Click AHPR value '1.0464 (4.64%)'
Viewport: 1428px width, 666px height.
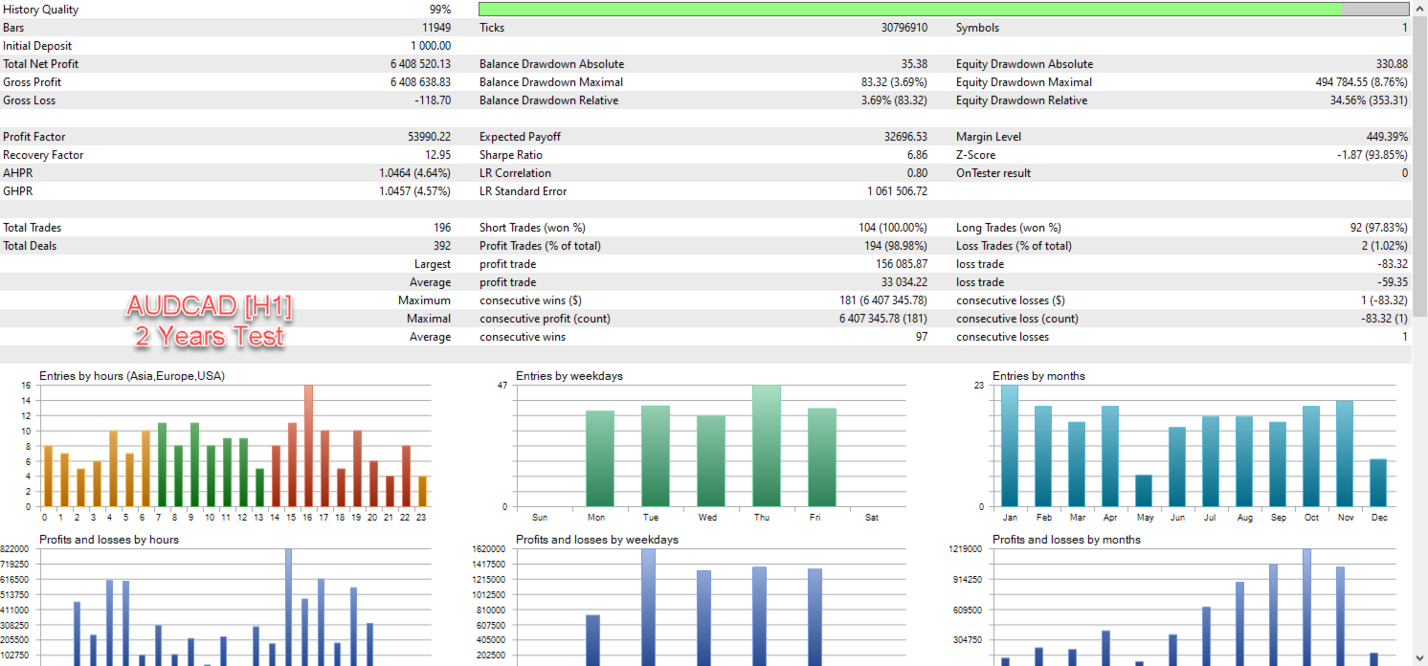pyautogui.click(x=414, y=173)
